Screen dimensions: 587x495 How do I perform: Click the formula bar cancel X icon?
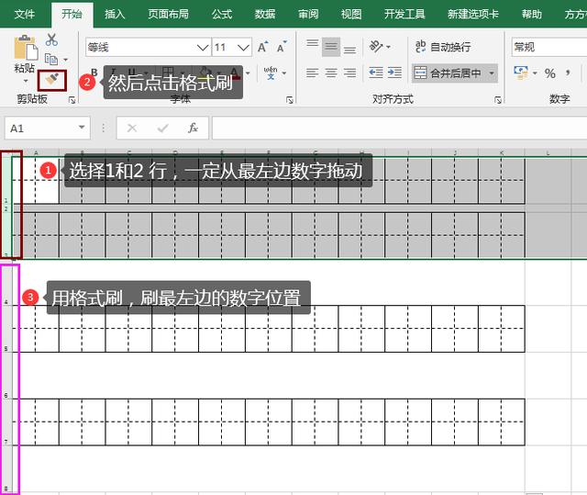132,129
